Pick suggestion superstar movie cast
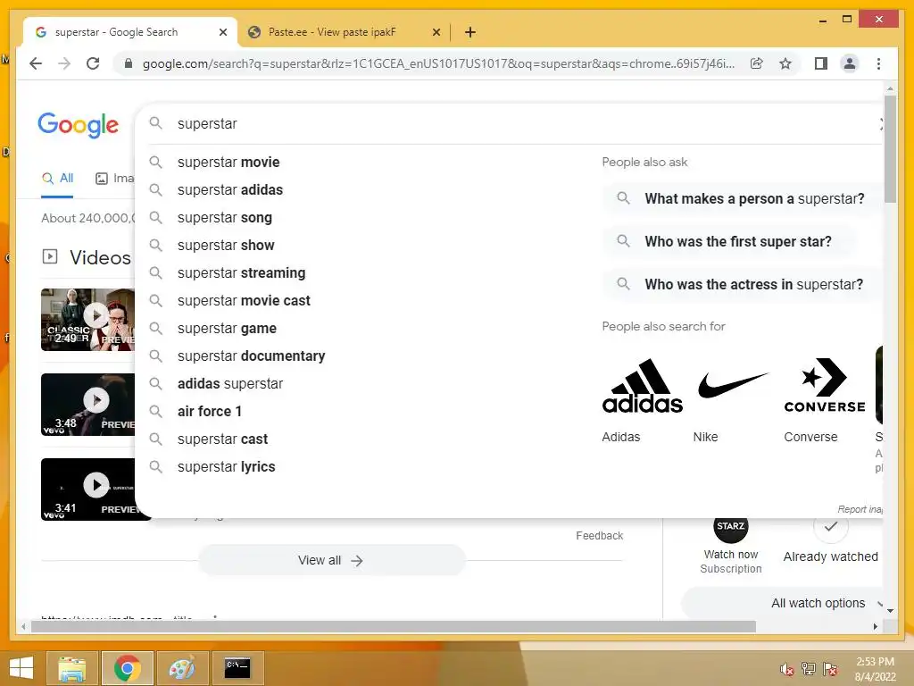 pyautogui.click(x=244, y=300)
